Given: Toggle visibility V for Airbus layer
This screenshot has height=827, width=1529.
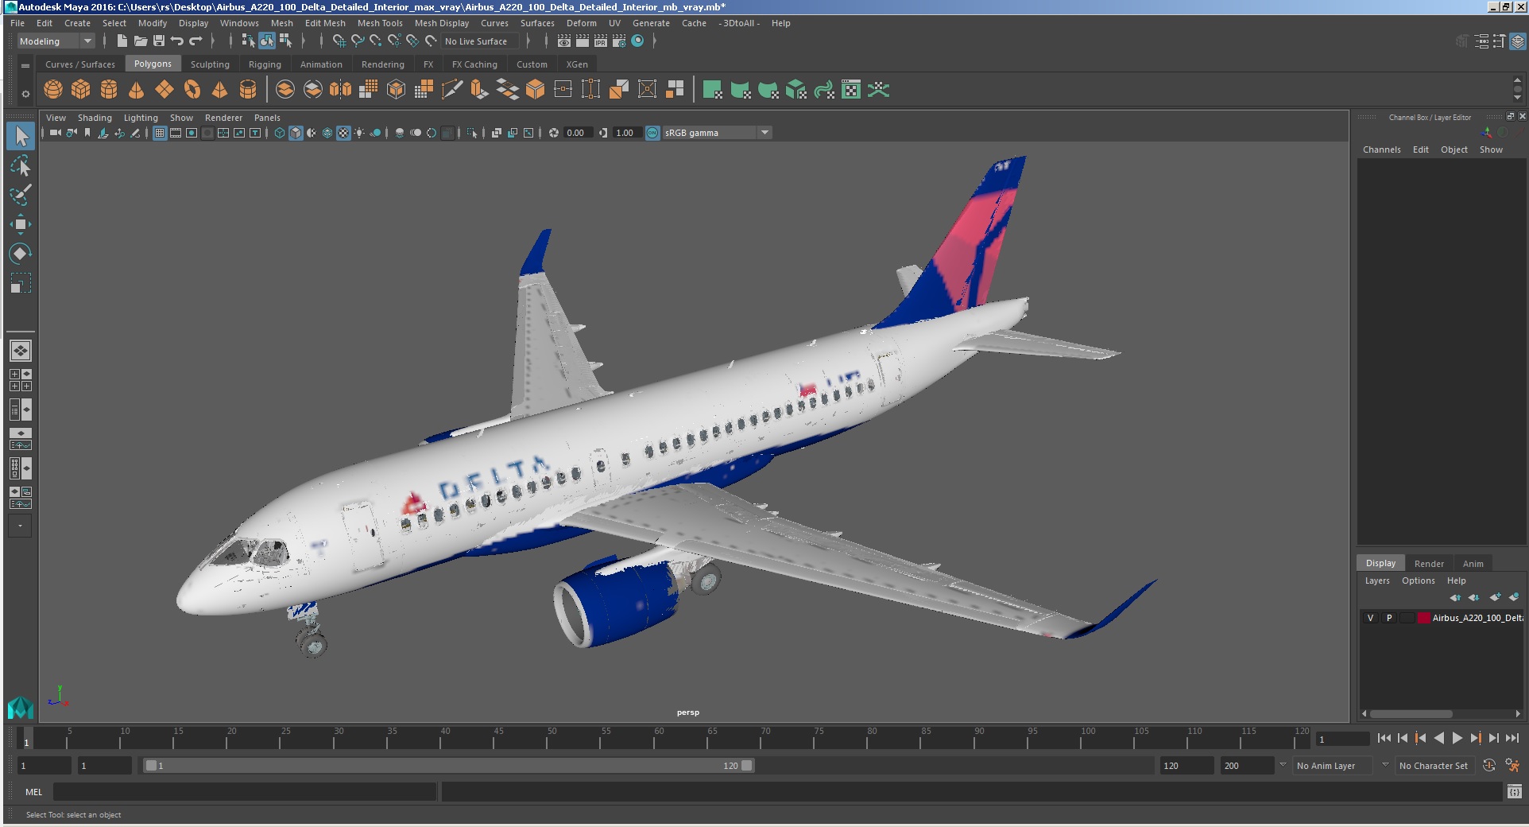Looking at the screenshot, I should point(1370,618).
